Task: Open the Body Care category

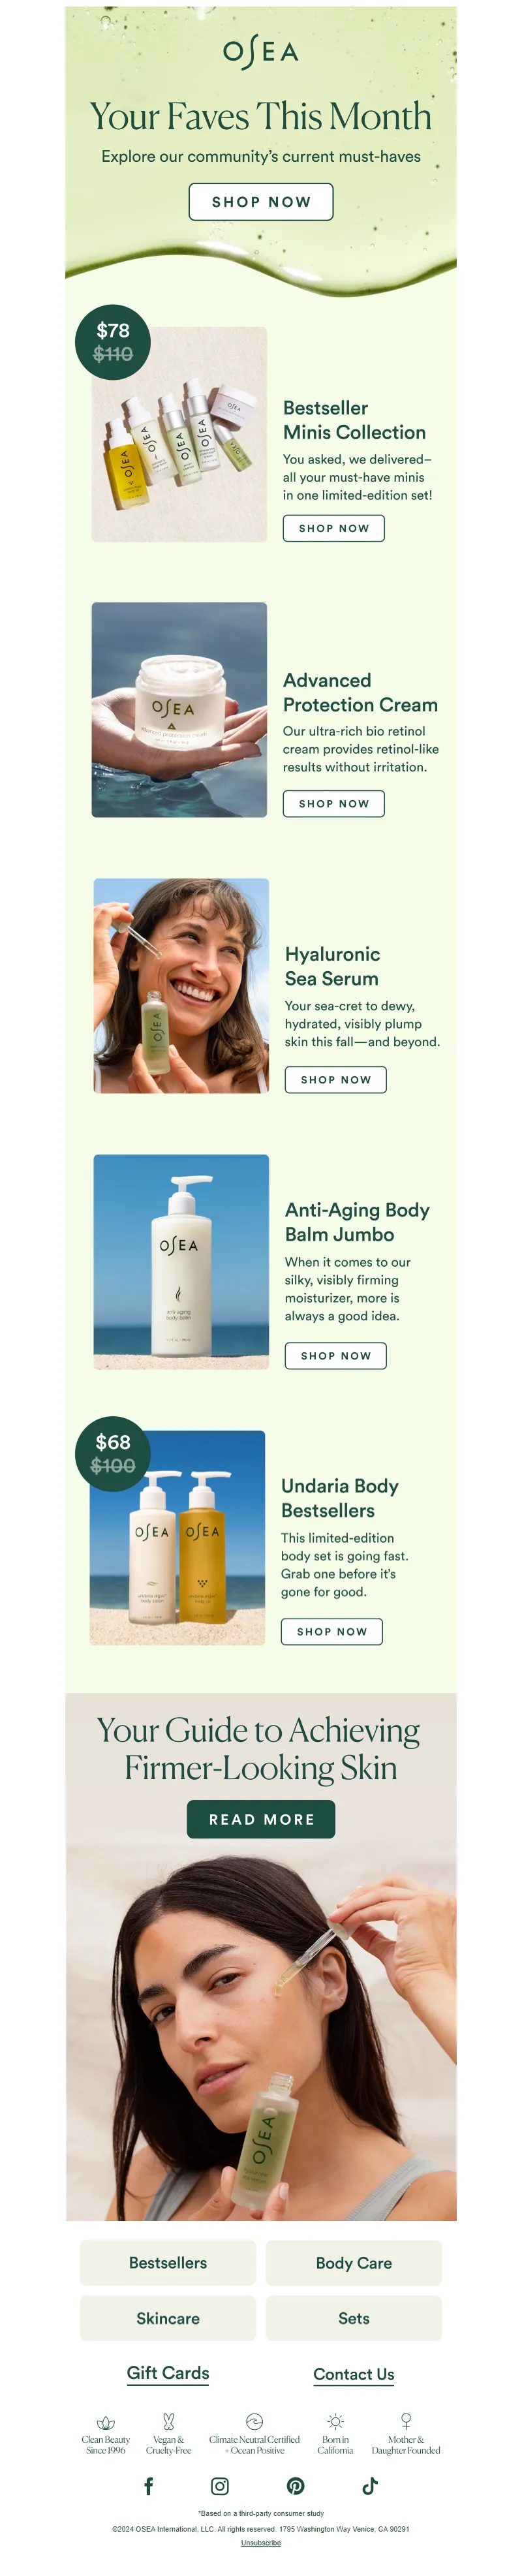Action: pos(354,2262)
